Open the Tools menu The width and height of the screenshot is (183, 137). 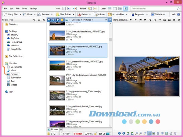(24, 9)
